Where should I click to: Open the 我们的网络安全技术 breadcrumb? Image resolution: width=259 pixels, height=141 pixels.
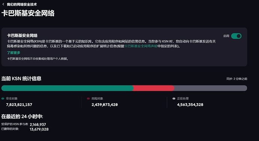[x=22, y=4]
